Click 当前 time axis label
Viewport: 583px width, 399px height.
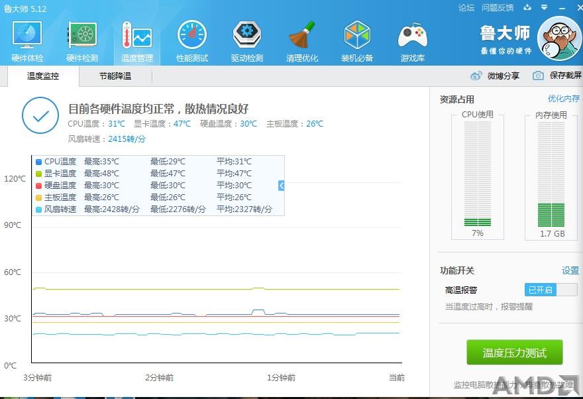click(x=397, y=378)
